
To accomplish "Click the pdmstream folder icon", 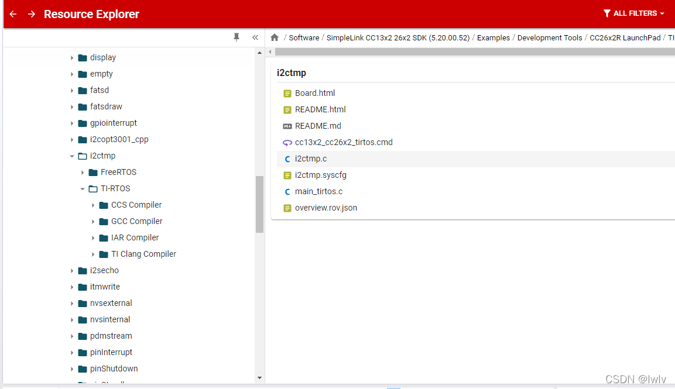I will (83, 336).
